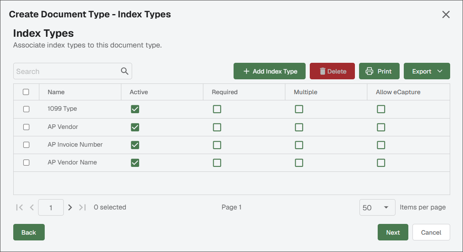
Task: Check Multiple for 1099 Type
Action: click(299, 109)
